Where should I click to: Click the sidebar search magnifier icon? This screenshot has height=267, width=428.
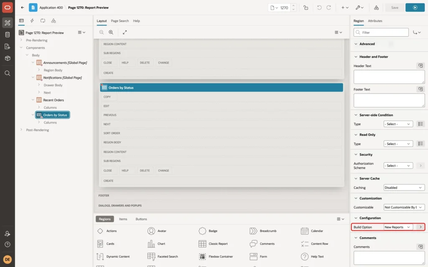click(8, 73)
